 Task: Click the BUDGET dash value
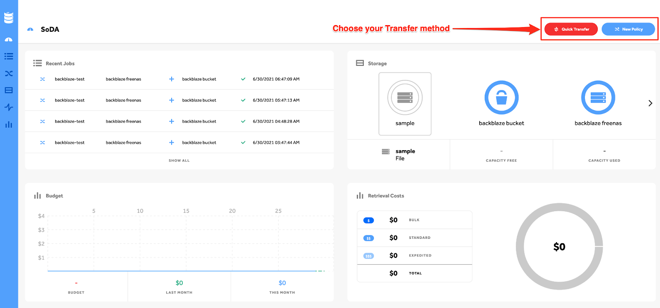pos(76,283)
